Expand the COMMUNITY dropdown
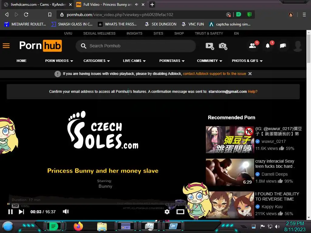The width and height of the screenshot is (311, 233). [210, 61]
